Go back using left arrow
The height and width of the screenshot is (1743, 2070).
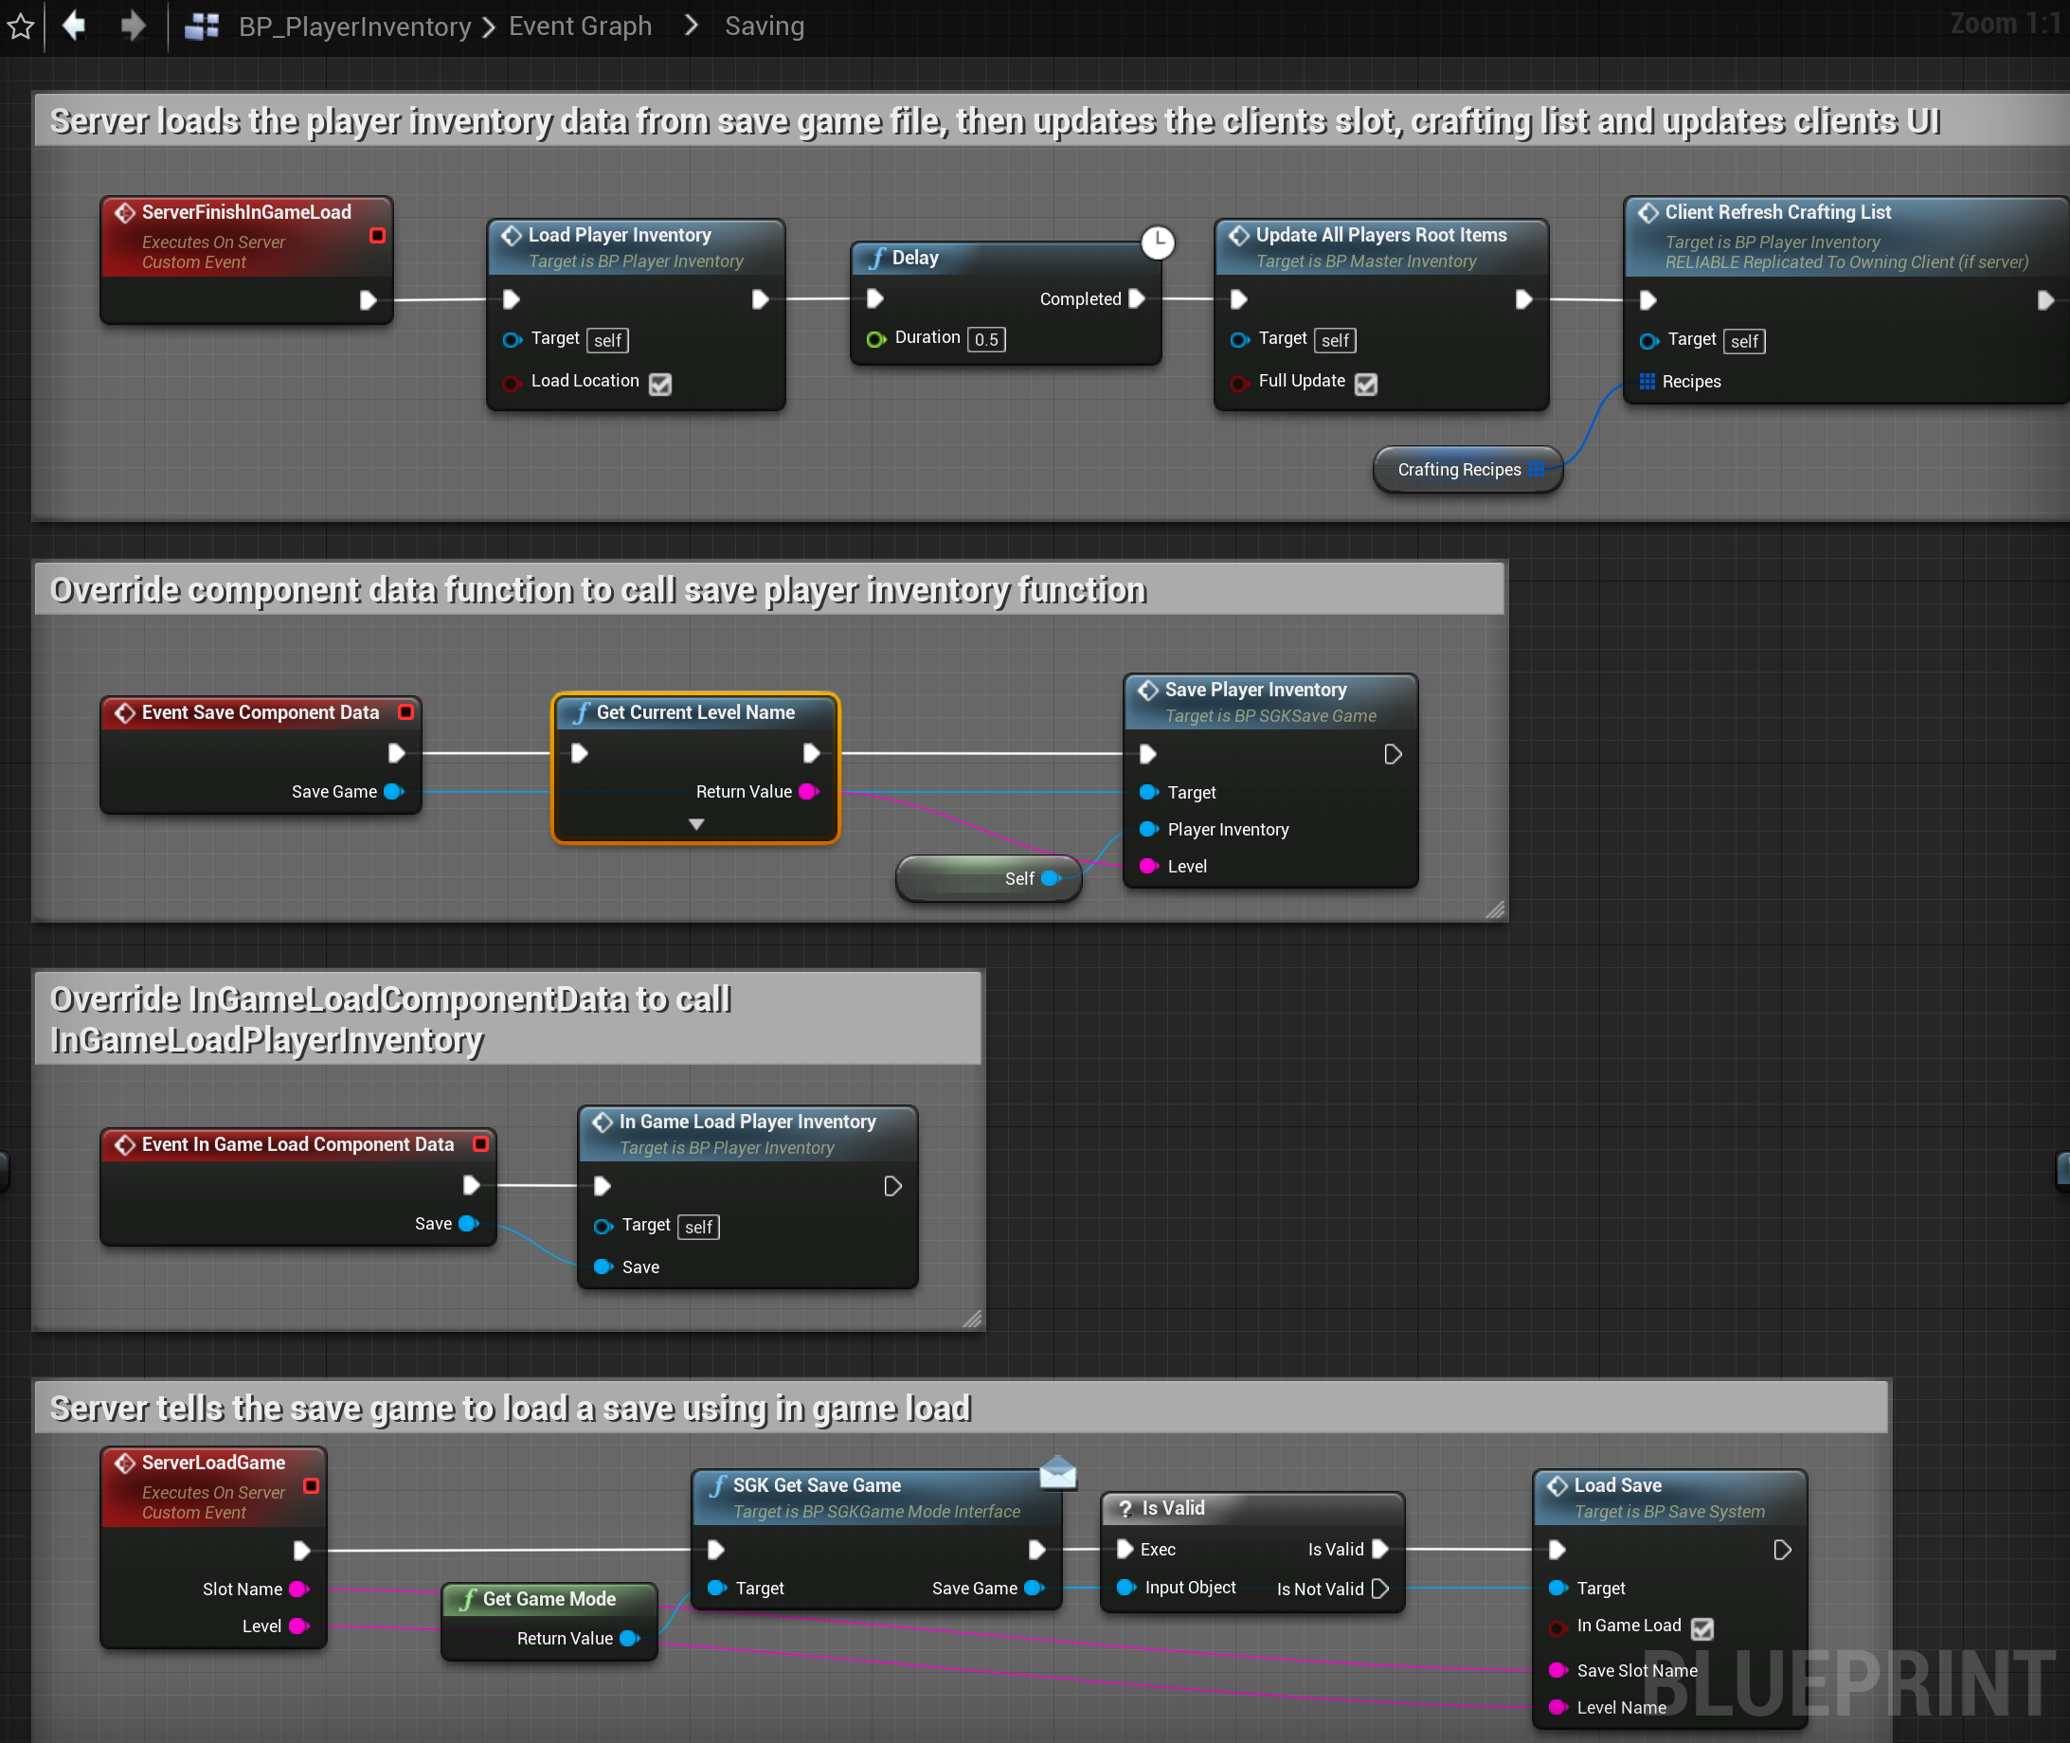[x=74, y=25]
